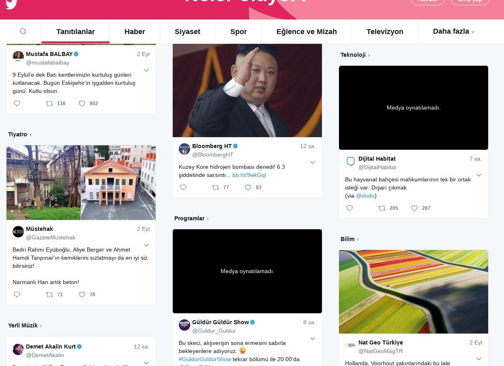
Task: Open Demet Akalin Kurt's avatar
Action: click(18, 349)
